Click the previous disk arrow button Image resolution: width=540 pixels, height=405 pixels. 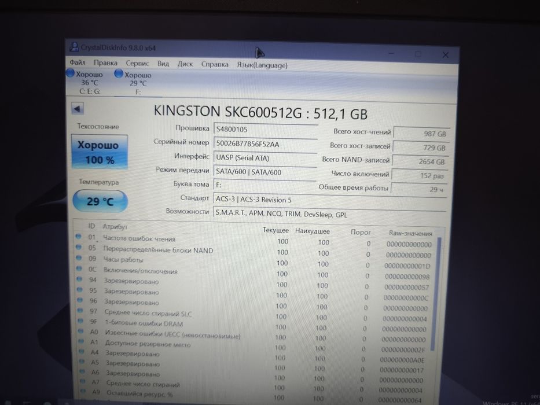coord(78,109)
